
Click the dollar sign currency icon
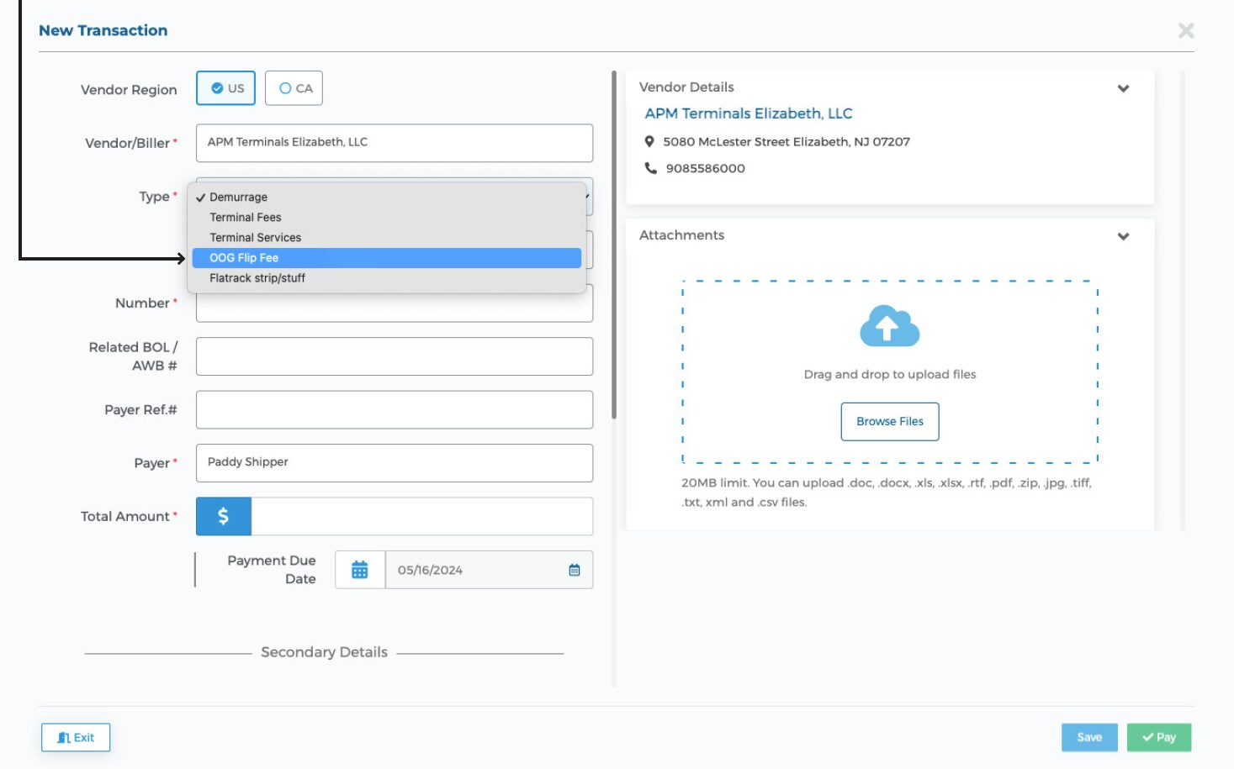[x=224, y=516]
